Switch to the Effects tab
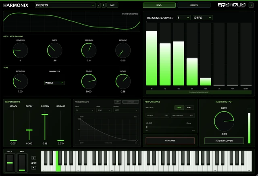This screenshot has height=176, width=258. pos(194,5)
